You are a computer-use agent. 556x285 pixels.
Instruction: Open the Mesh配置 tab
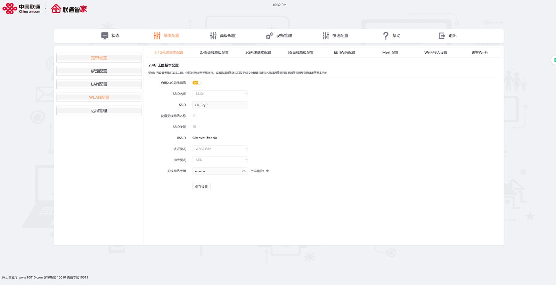click(x=390, y=52)
